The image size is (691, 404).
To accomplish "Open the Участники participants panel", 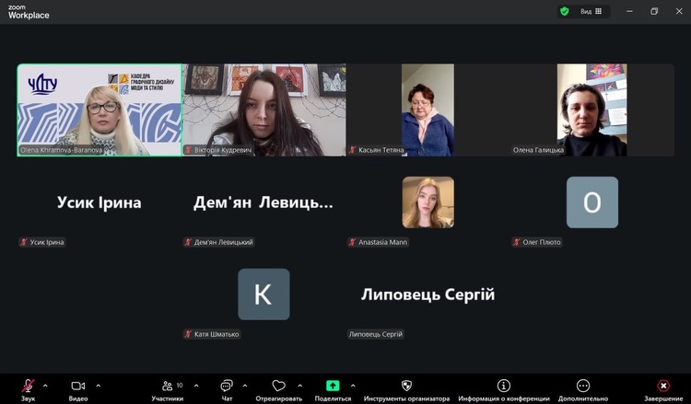I will click(168, 386).
